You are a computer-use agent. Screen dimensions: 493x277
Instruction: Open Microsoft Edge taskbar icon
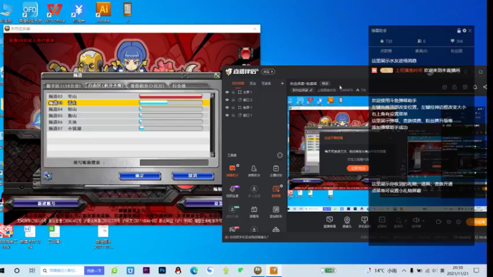click(x=194, y=270)
